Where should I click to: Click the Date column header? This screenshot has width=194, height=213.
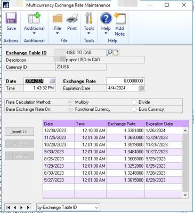tap(59, 124)
